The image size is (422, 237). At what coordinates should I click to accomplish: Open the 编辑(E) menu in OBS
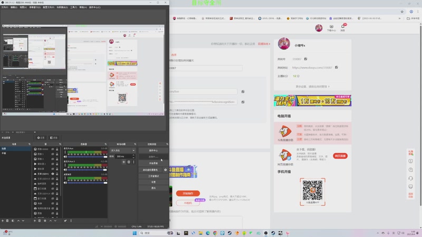[14, 7]
